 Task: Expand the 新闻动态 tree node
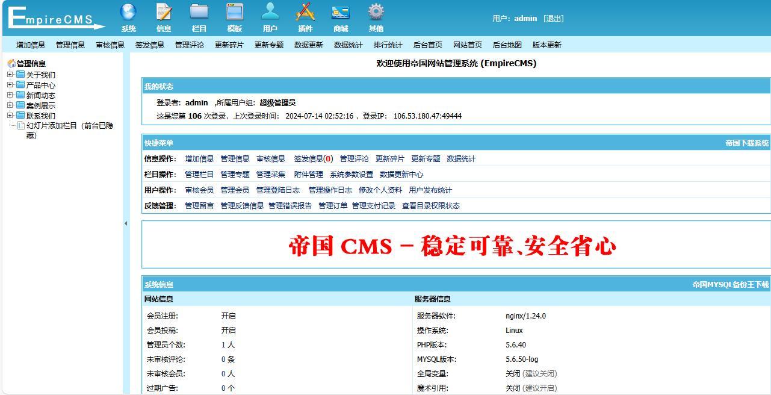pyautogui.click(x=10, y=95)
